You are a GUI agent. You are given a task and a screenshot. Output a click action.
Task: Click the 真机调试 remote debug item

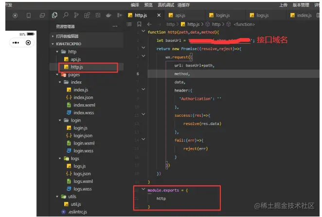(x=166, y=5)
